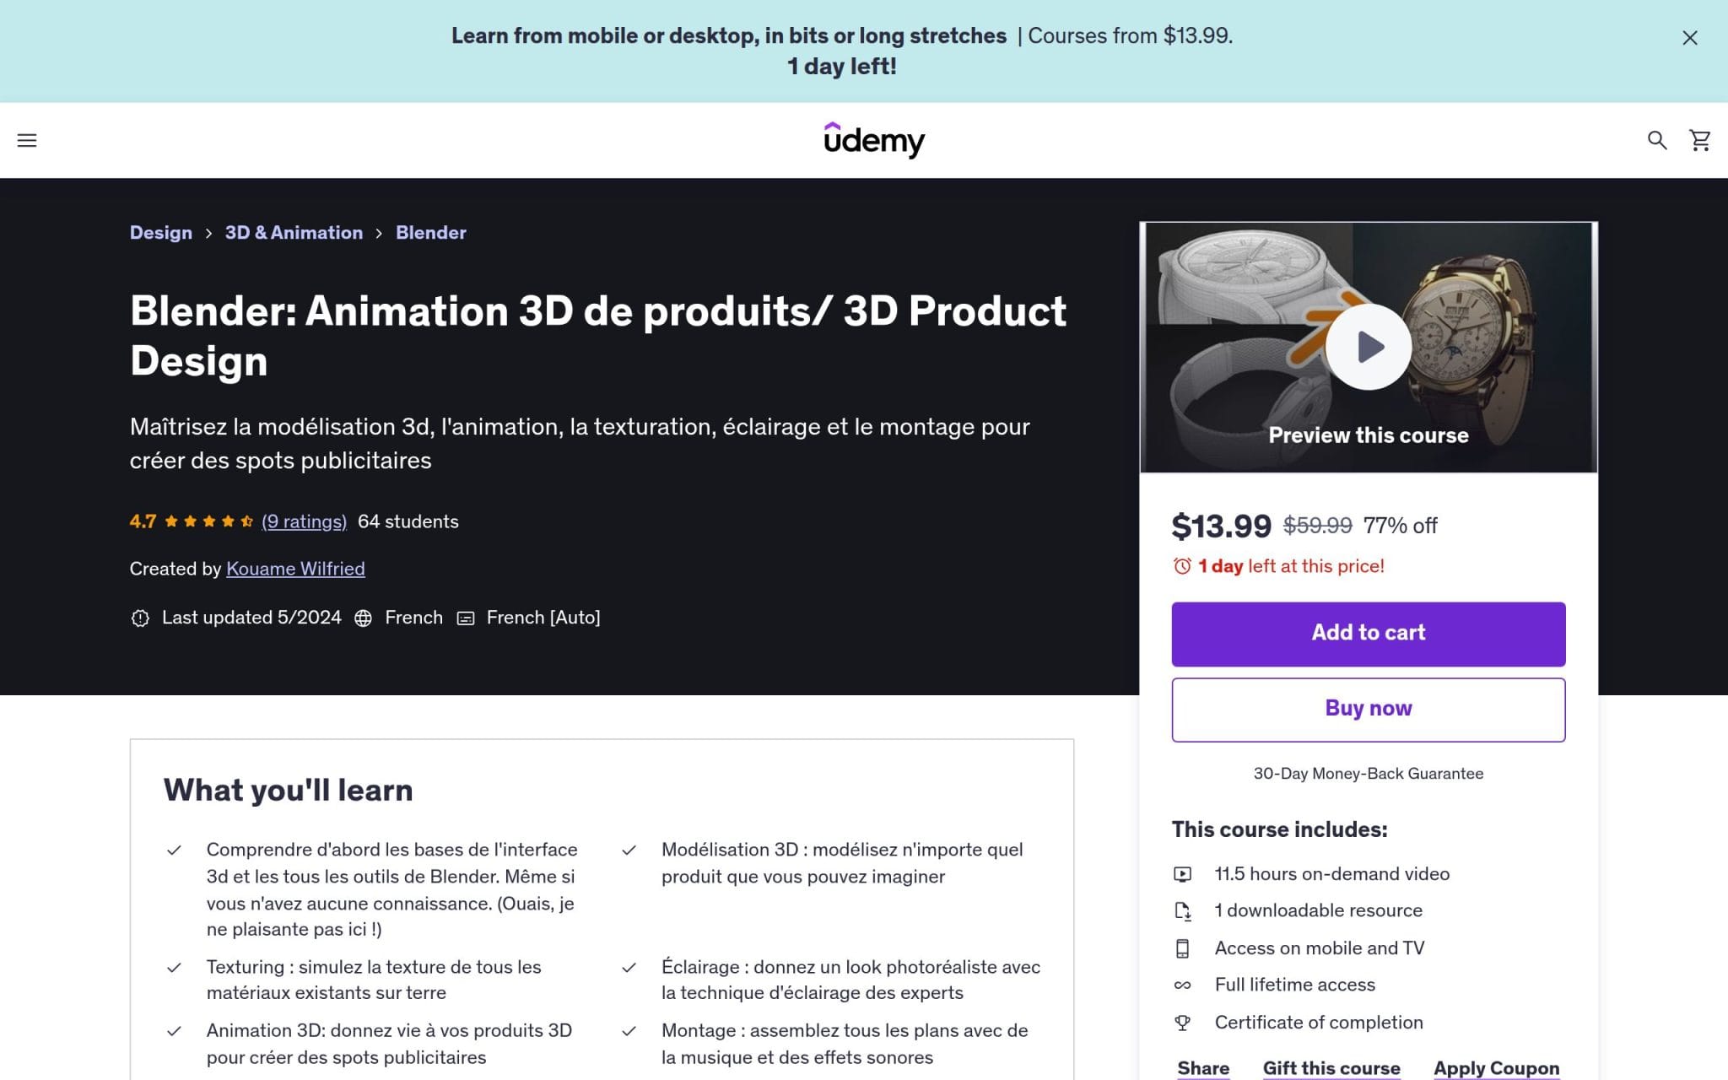Screen dimensions: 1728x1080
Task: Click the Last updated badge icon
Action: tap(140, 618)
